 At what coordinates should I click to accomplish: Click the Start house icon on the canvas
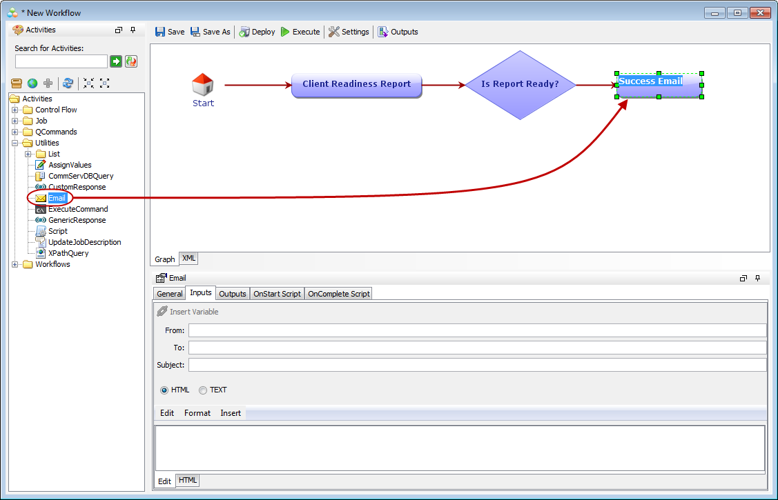[202, 85]
